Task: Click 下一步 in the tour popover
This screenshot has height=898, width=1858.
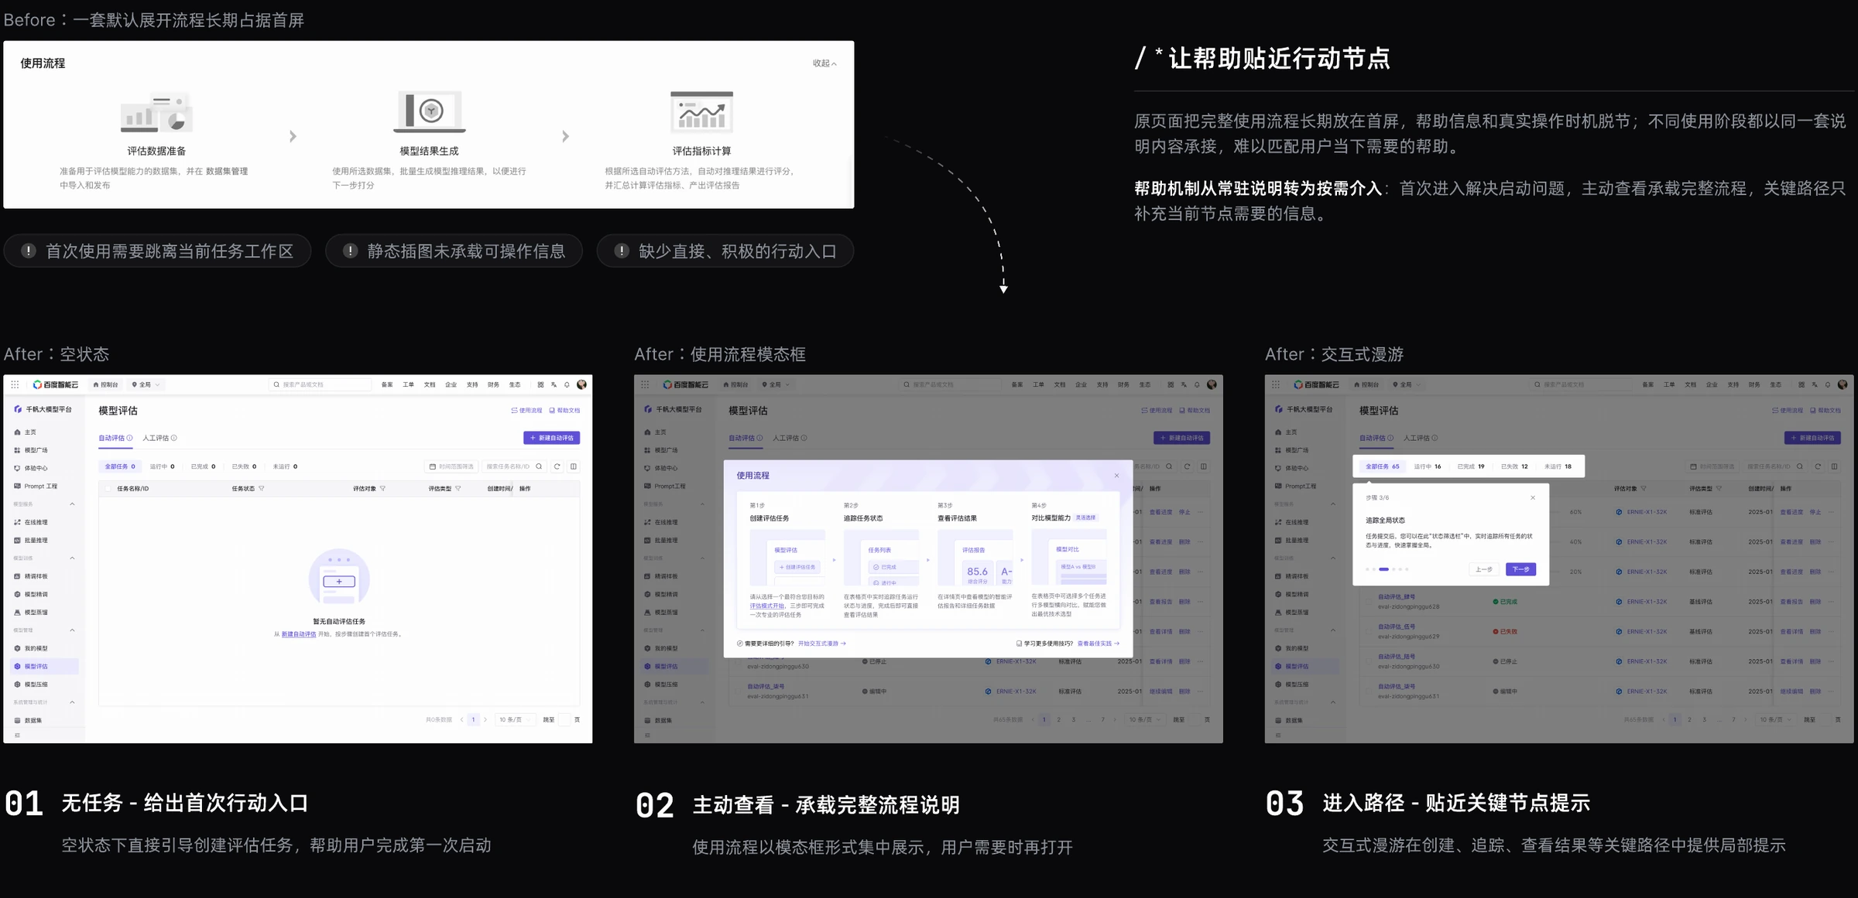Action: coord(1520,569)
